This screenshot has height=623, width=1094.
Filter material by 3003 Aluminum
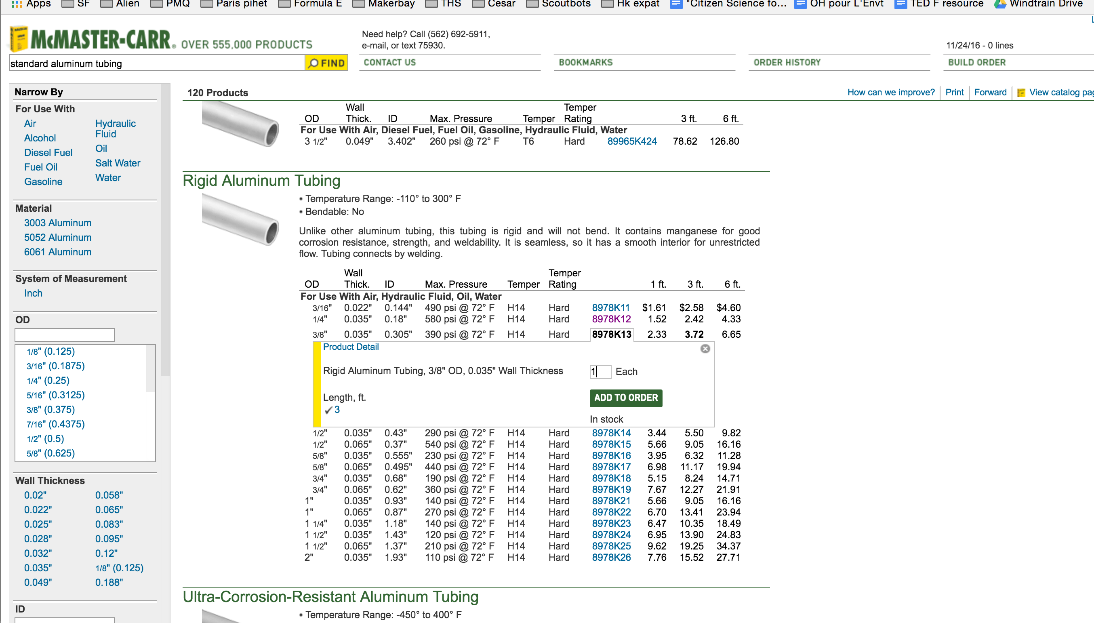58,223
